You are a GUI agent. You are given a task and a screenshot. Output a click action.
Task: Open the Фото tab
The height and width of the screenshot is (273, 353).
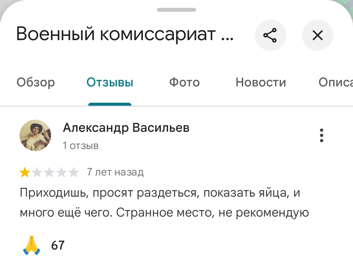click(x=184, y=83)
